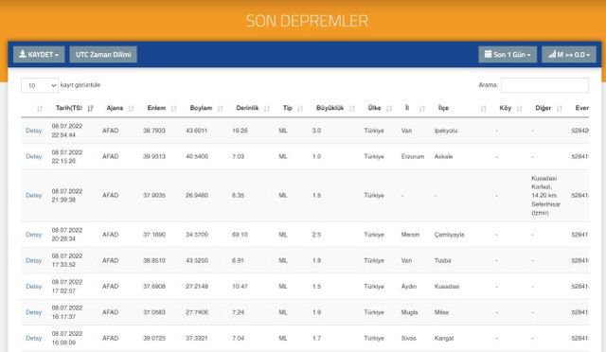
Task: Sort by the Tarih(TS) column icon
Action: point(91,109)
